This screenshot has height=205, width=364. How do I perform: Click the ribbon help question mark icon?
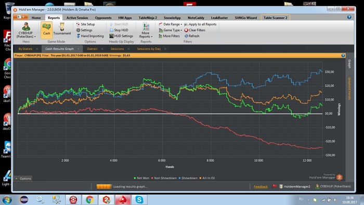(x=349, y=17)
